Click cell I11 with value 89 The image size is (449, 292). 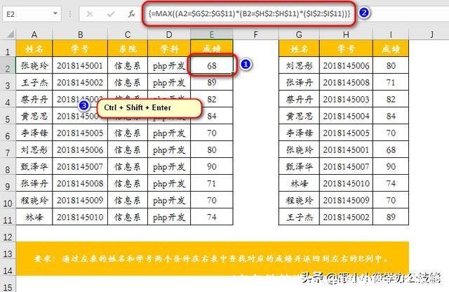click(x=391, y=217)
